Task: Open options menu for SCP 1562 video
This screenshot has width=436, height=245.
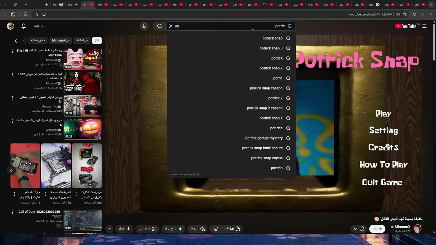Action: pyautogui.click(x=13, y=74)
